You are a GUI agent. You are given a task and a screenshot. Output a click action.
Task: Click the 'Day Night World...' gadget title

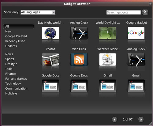[50, 23]
